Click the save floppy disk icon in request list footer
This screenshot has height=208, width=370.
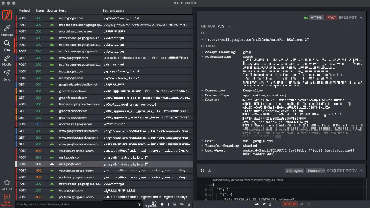[x=175, y=204]
